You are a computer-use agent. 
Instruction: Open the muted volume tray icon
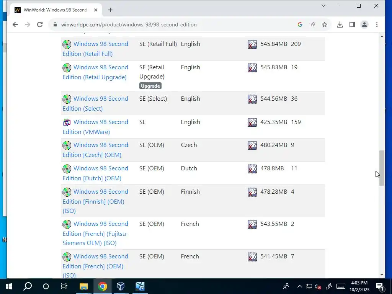[x=318, y=286]
